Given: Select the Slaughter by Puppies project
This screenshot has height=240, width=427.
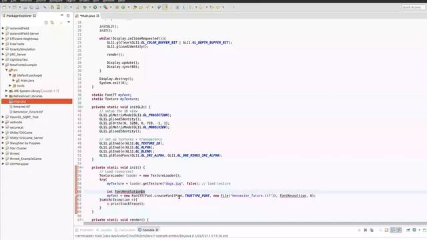Looking at the screenshot, I should 25,143.
